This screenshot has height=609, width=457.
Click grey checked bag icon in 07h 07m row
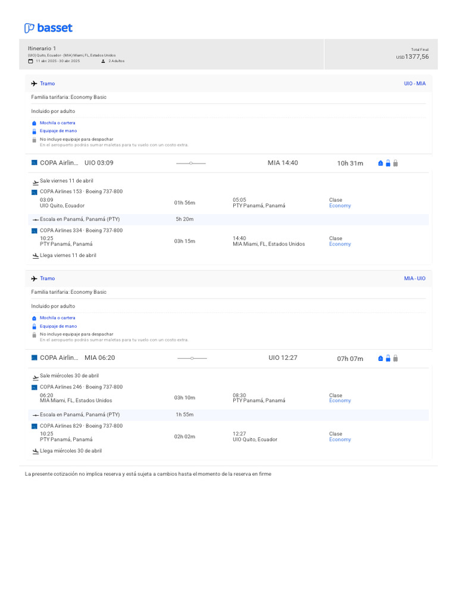396,359
